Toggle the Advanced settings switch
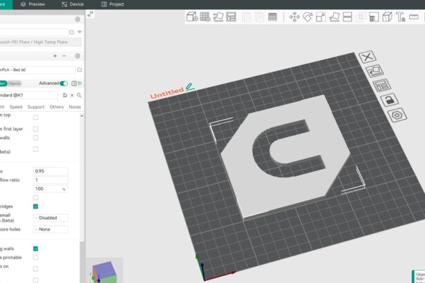This screenshot has width=425, height=283. (x=64, y=84)
